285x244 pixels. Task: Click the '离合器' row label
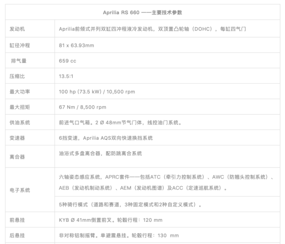(17, 157)
